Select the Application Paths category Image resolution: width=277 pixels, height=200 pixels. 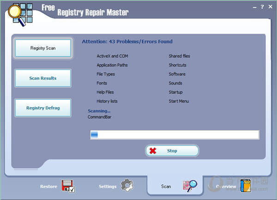pyautogui.click(x=112, y=65)
